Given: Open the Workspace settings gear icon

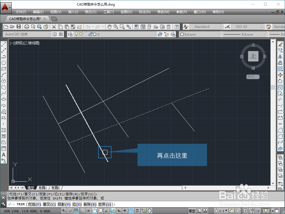Looking at the screenshot, I should click(x=55, y=34).
